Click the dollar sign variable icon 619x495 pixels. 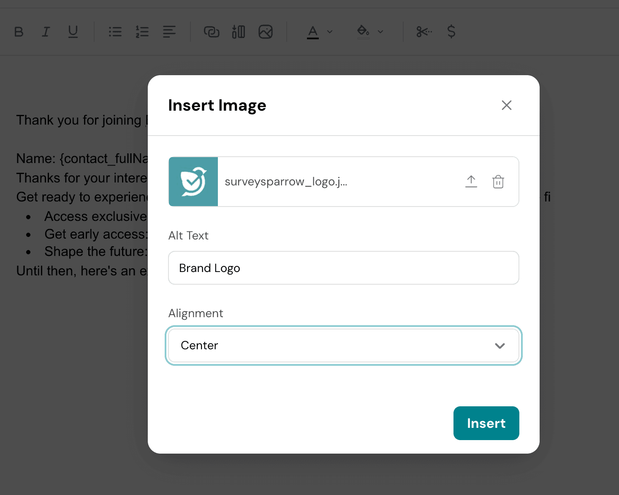pos(451,32)
